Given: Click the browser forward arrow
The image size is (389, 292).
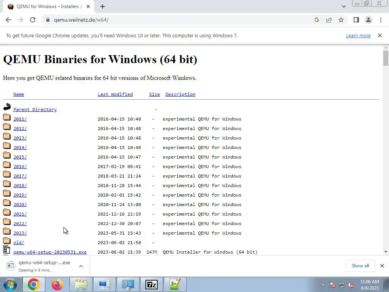Looking at the screenshot, I should click(x=21, y=20).
